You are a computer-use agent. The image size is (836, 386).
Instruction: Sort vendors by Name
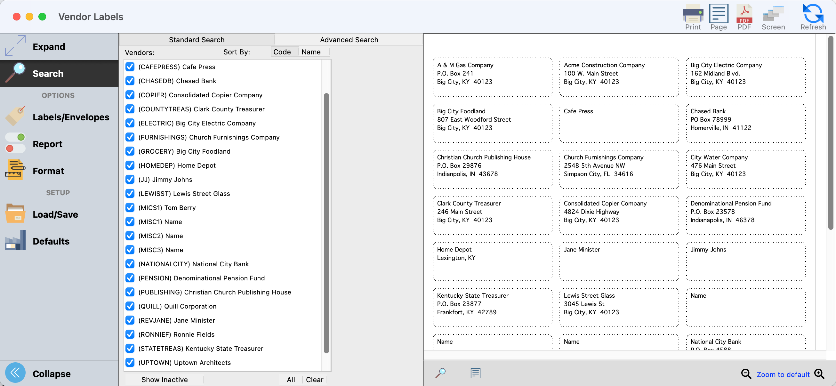click(311, 52)
